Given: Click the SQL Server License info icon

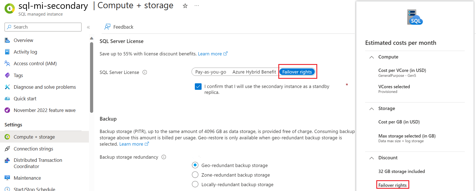Looking at the screenshot, I should [x=145, y=72].
